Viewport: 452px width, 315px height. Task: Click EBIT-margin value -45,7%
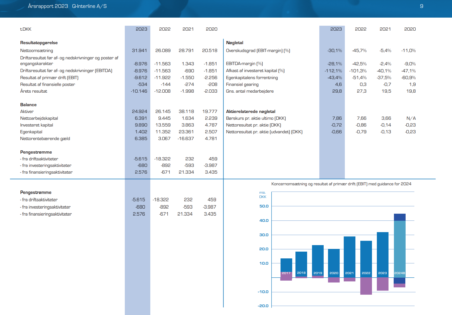pos(359,50)
